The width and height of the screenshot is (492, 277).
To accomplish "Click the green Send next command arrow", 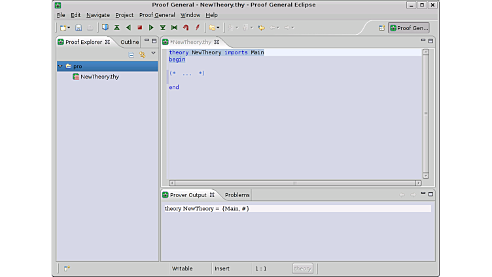I will pyautogui.click(x=151, y=28).
